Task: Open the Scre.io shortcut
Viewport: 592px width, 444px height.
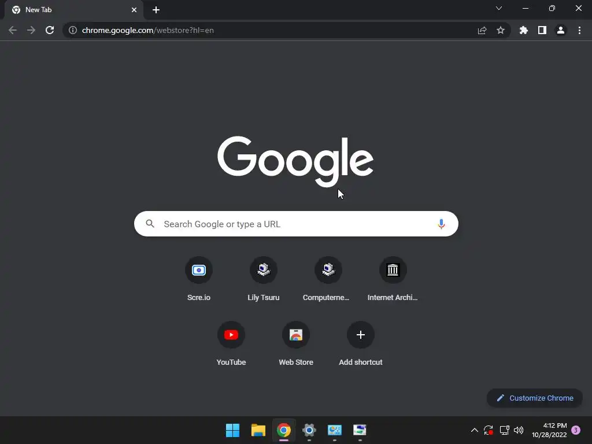Action: (199, 280)
